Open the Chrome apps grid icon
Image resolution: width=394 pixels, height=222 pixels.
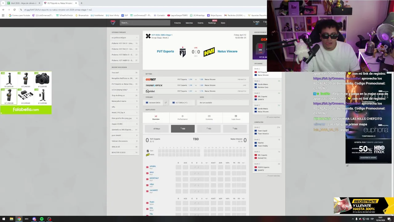pyautogui.click(x=3, y=15)
